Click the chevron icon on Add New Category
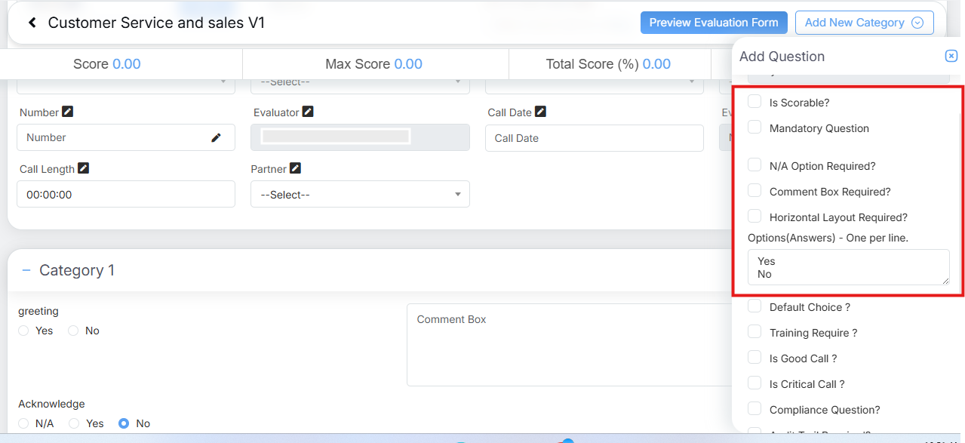Screen dimensions: 965x443 coord(917,23)
